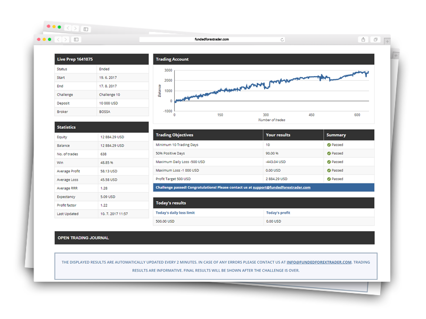Open the support@fundedforextrader.com email link
Viewport: 426px width, 319px height.
tap(282, 188)
